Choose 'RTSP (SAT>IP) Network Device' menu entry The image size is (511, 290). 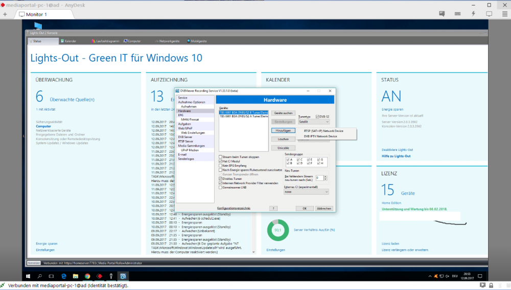click(x=323, y=131)
